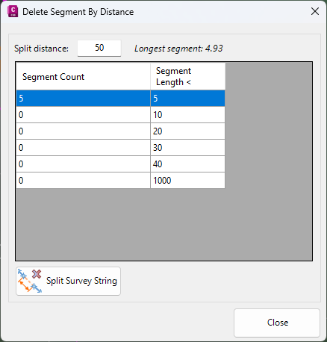This screenshot has height=342, width=327.
Task: Select the row with segment length 40
Action: [x=121, y=164]
